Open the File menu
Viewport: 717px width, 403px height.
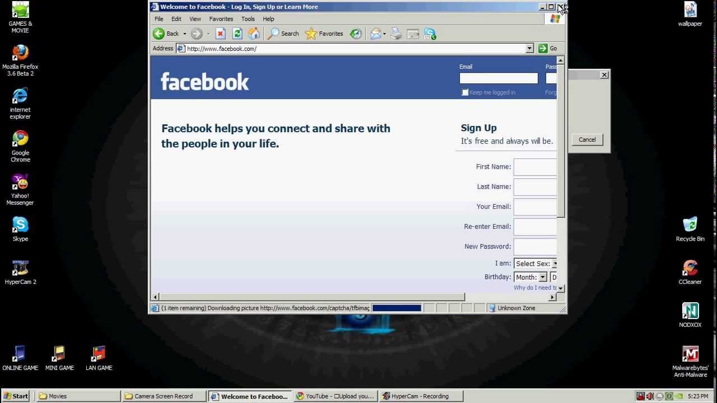pyautogui.click(x=159, y=19)
